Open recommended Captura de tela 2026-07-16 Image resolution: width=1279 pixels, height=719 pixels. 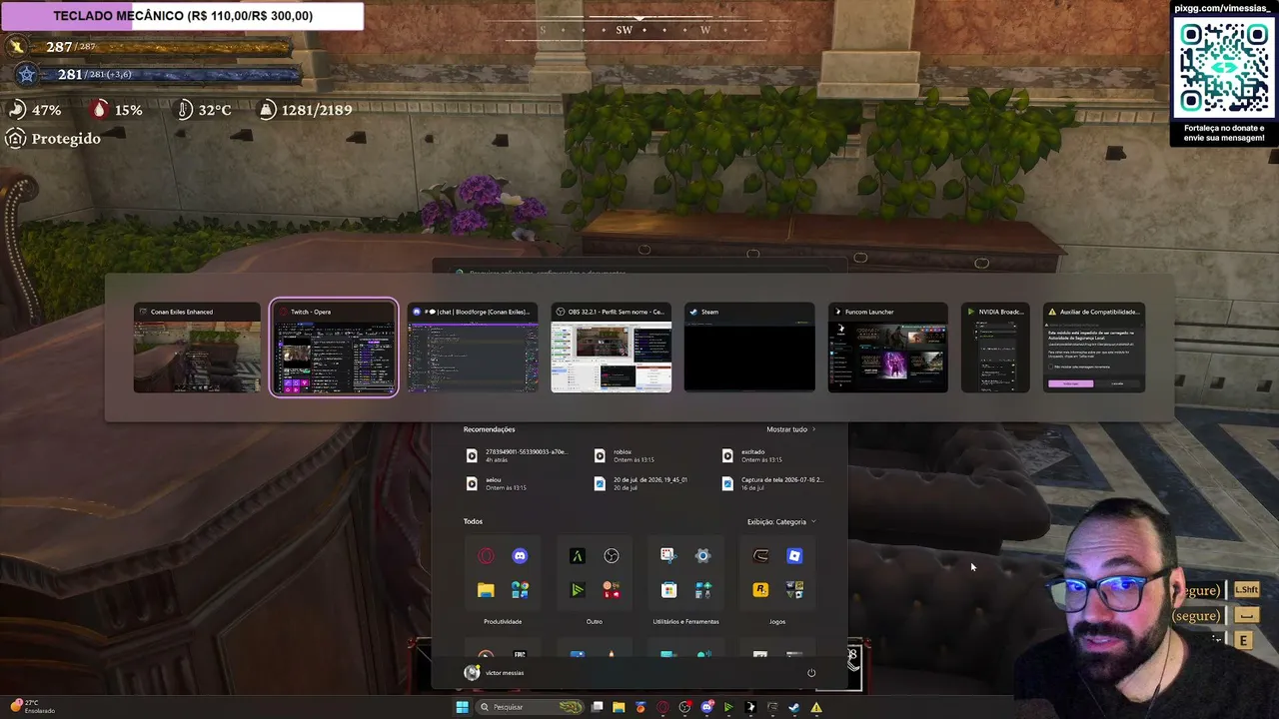coord(773,483)
